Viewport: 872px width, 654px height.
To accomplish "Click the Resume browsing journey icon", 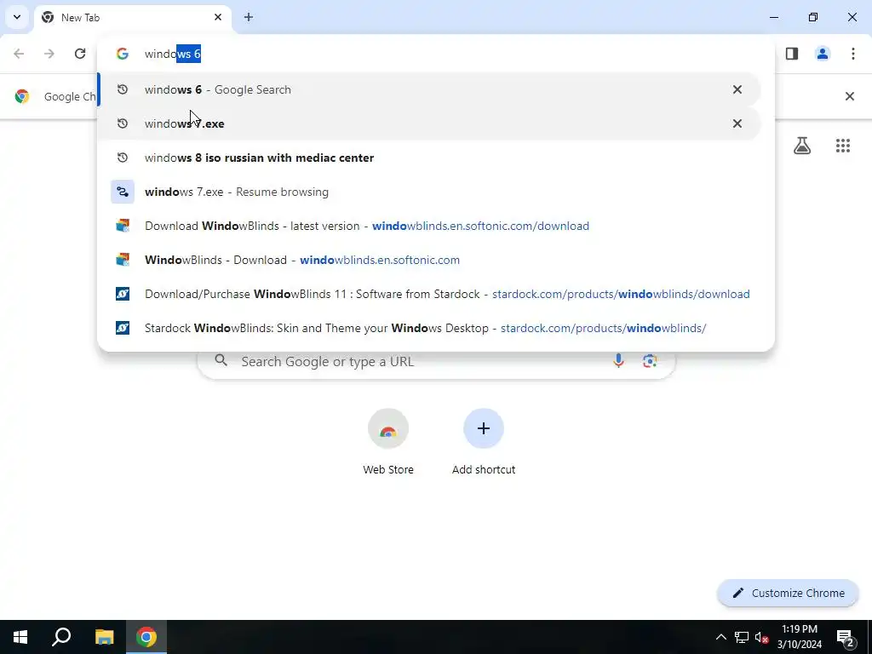I will 123,192.
